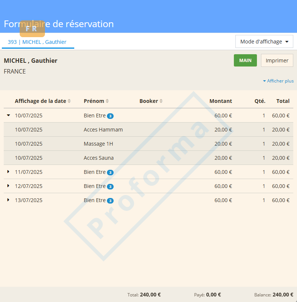Collapse the 10/07/2025 Bien Etre row
Image resolution: width=297 pixels, height=302 pixels.
[9, 116]
